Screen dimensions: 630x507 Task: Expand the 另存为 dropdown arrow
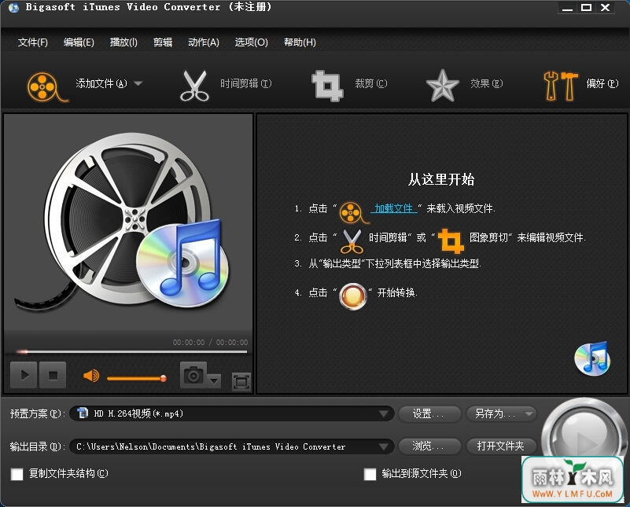[x=529, y=413]
